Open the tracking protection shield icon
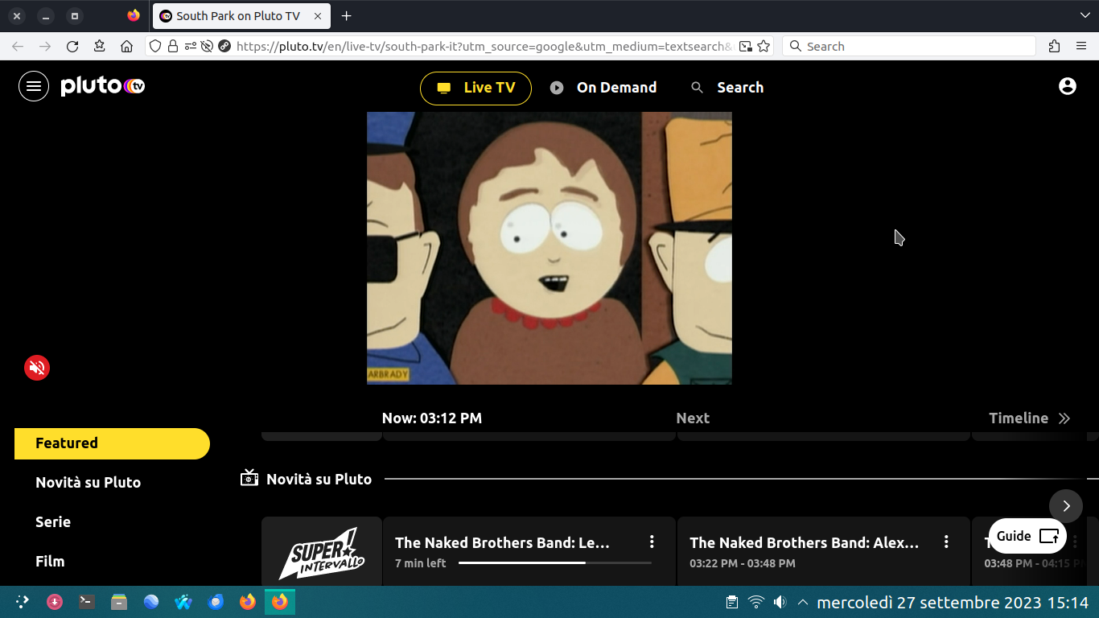 [x=156, y=47]
